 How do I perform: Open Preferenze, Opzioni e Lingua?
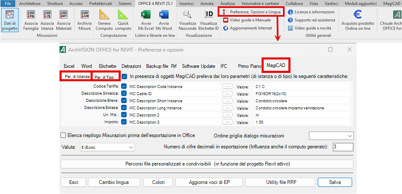(251, 12)
